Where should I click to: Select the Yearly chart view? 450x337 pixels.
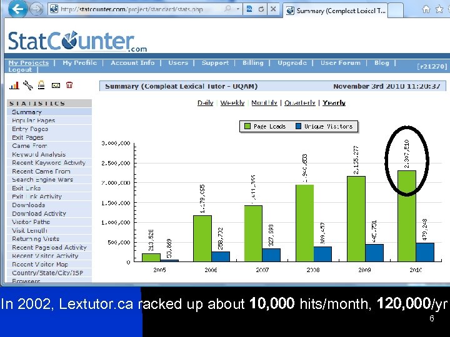(334, 103)
